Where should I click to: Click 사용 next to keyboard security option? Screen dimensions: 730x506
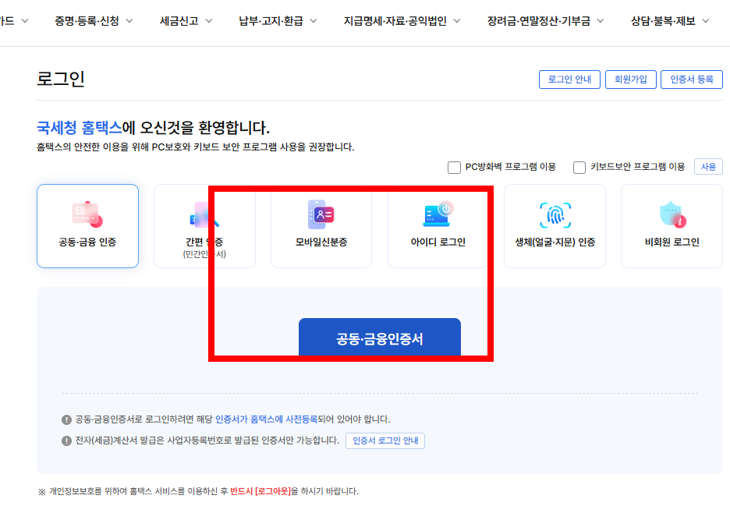click(707, 166)
